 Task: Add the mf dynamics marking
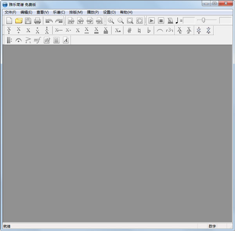(37, 40)
